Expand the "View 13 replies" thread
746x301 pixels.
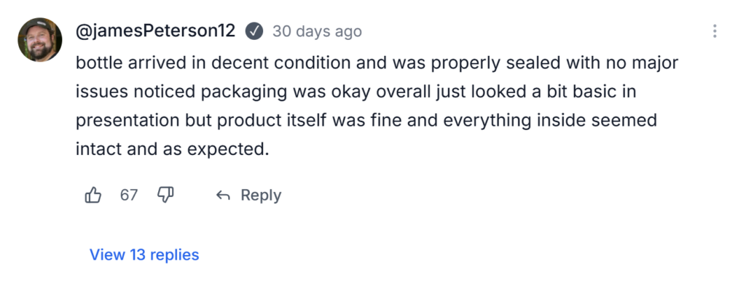(x=144, y=254)
